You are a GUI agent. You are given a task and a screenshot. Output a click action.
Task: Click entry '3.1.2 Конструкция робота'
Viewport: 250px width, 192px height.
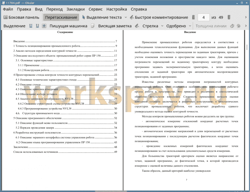[x=67, y=70]
